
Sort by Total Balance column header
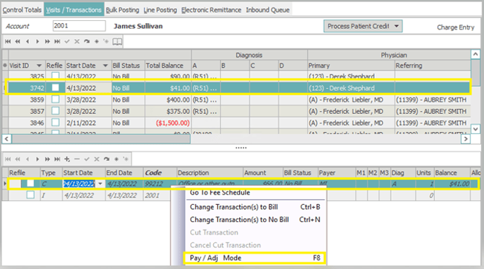[168, 66]
